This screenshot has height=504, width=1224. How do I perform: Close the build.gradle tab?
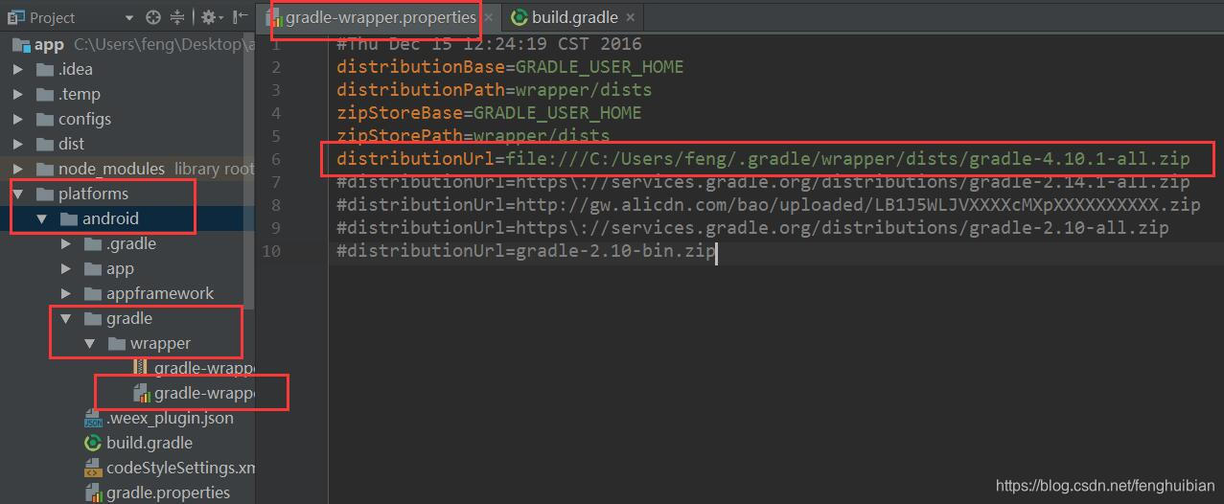coord(630,17)
